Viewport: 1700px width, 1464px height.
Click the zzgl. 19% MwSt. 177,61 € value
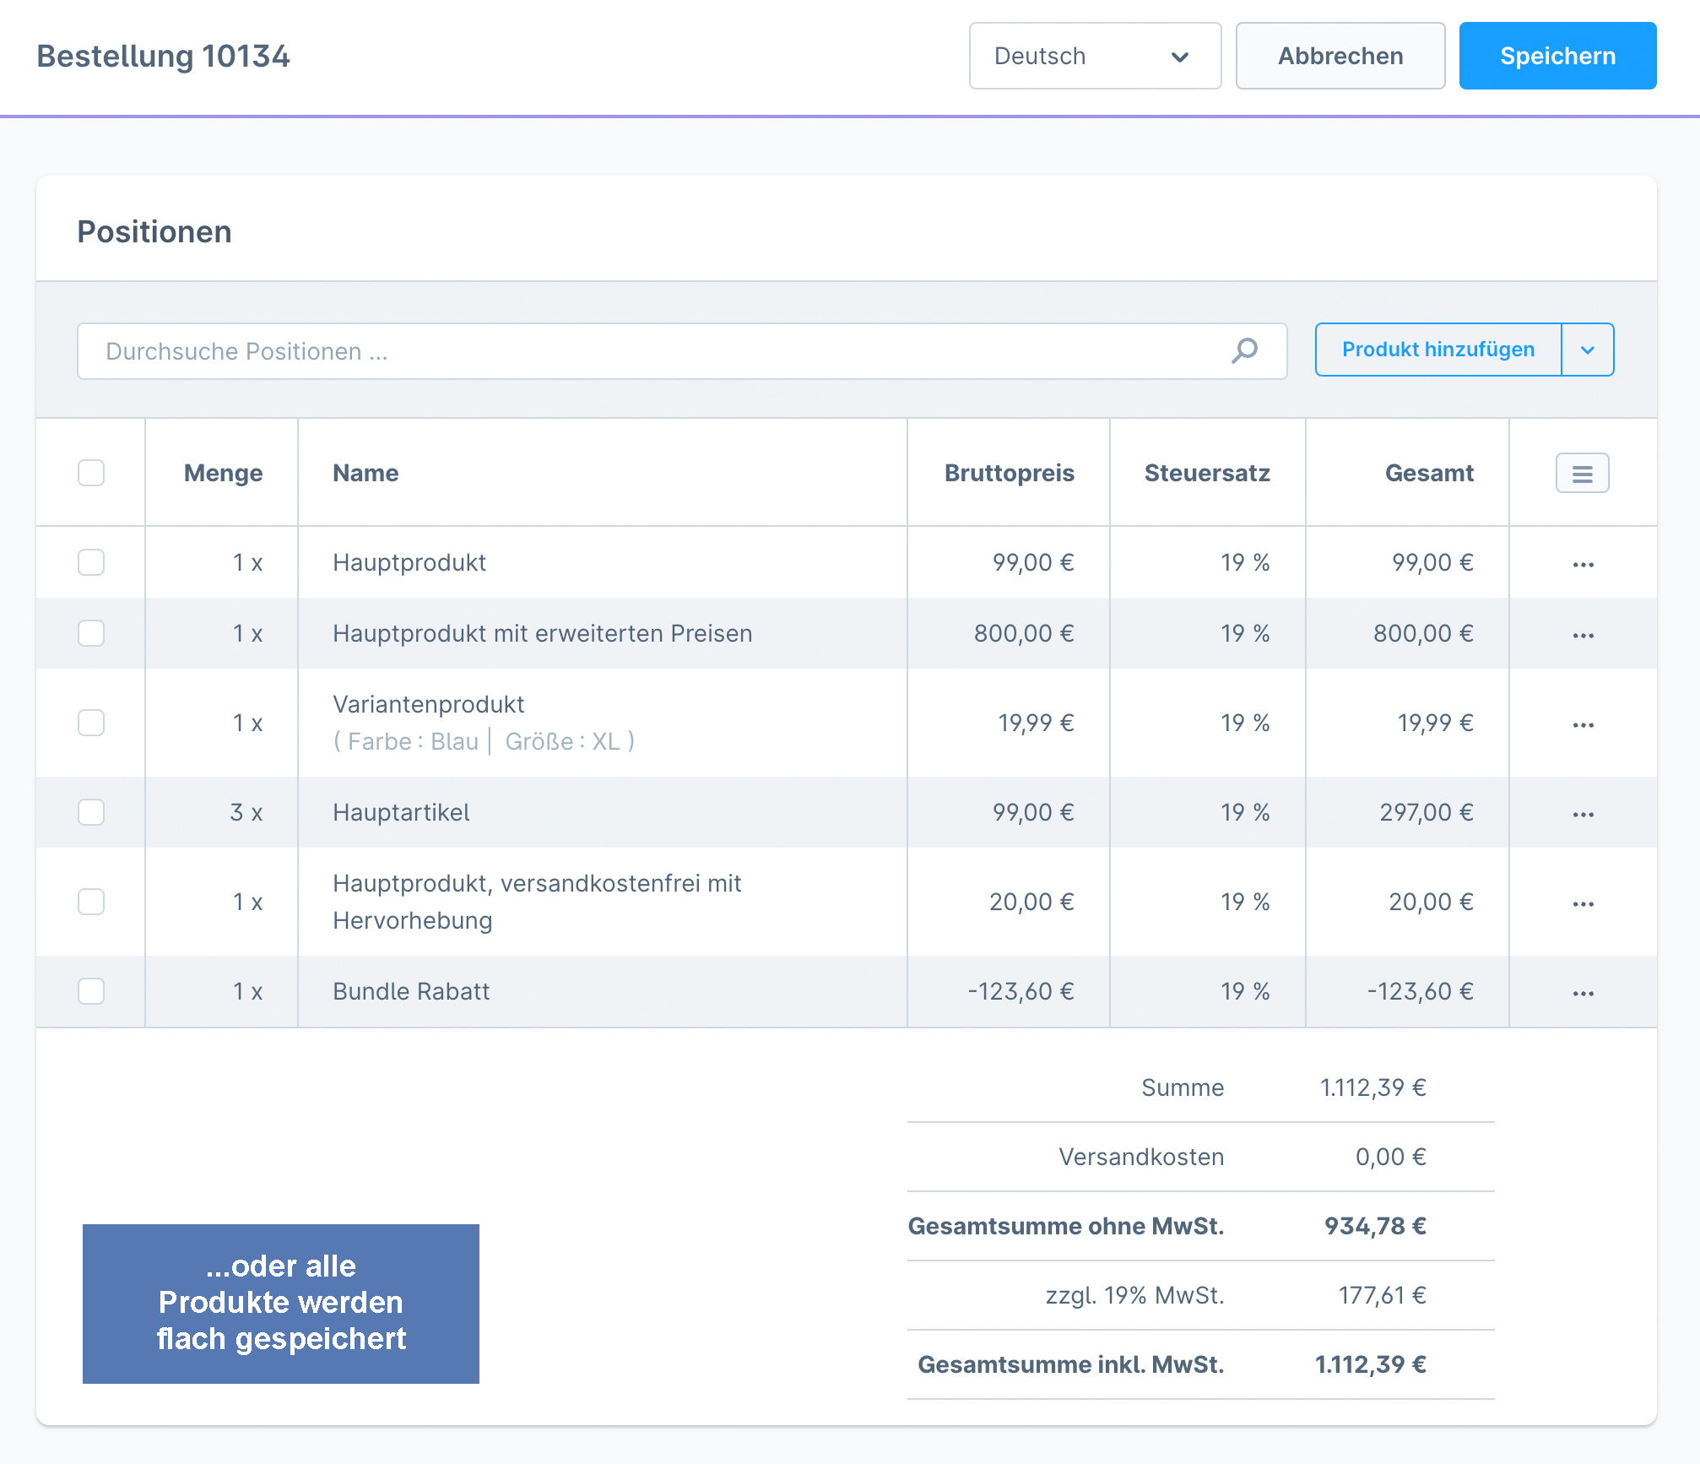tap(1382, 1295)
